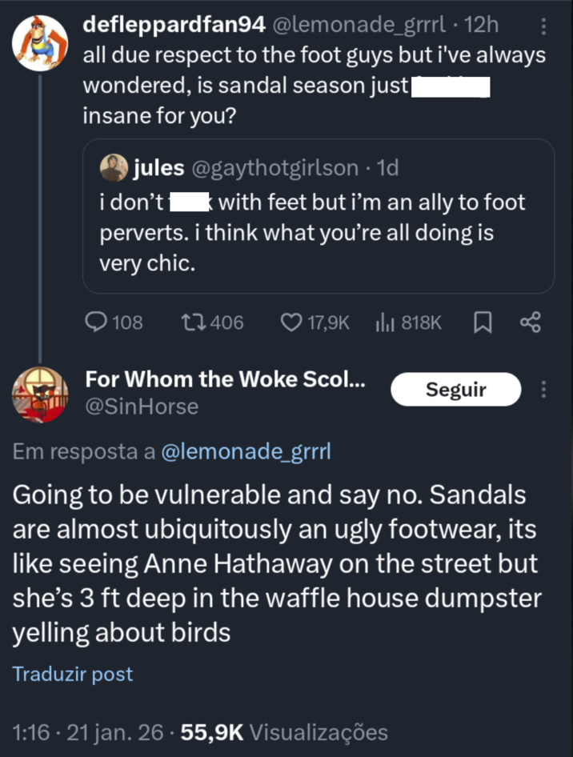Click the share icon

(531, 322)
